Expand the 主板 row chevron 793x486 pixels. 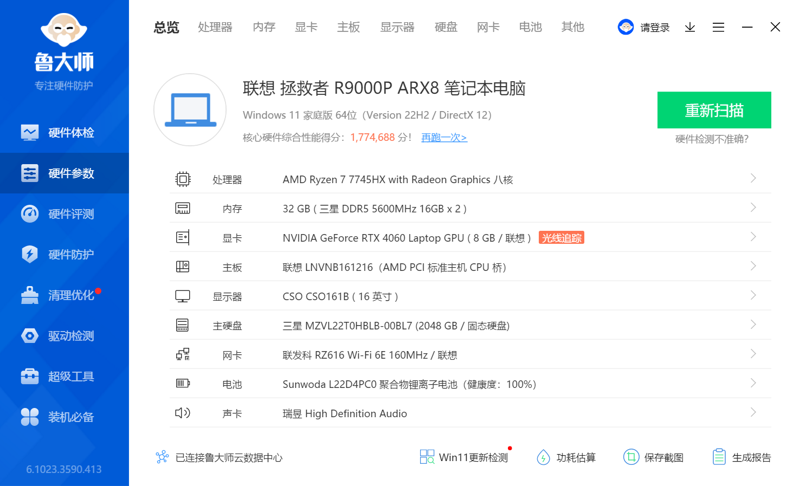tap(753, 266)
